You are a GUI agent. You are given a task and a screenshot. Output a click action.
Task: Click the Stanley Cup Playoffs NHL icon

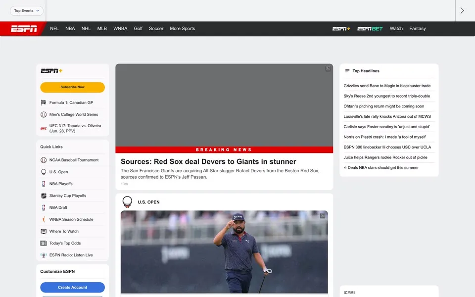click(x=44, y=196)
